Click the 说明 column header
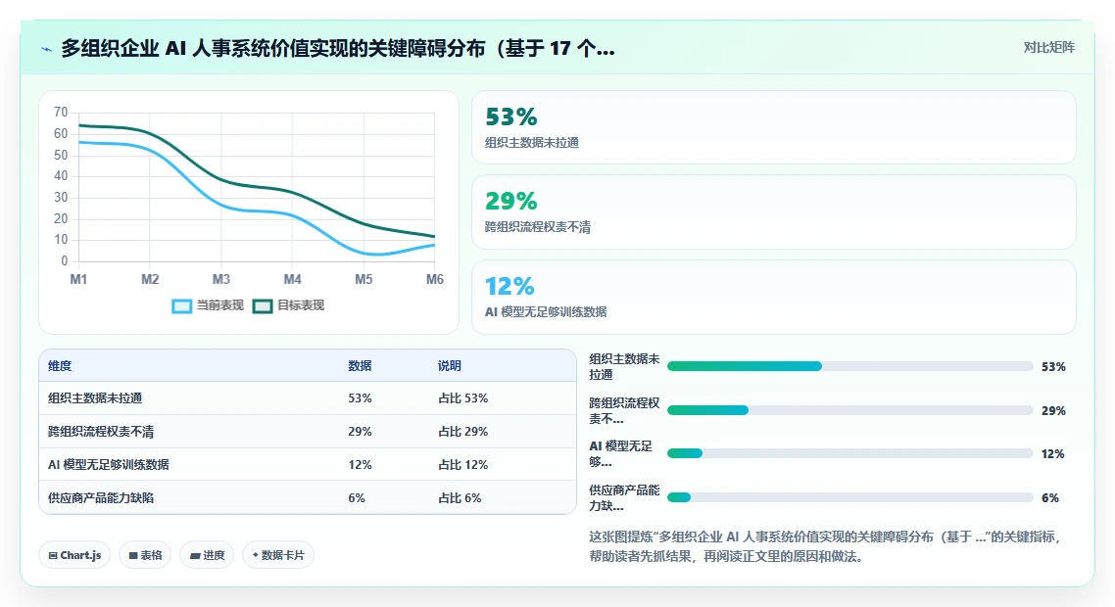 [x=450, y=366]
